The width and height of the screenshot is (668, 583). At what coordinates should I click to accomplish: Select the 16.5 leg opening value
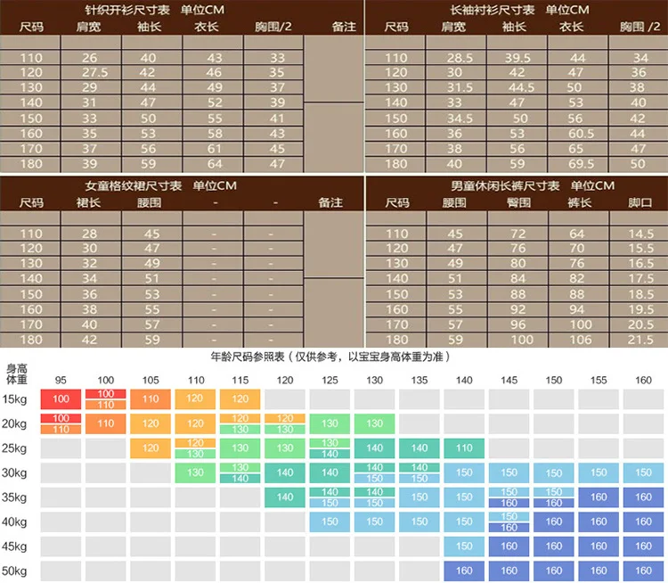pos(640,263)
